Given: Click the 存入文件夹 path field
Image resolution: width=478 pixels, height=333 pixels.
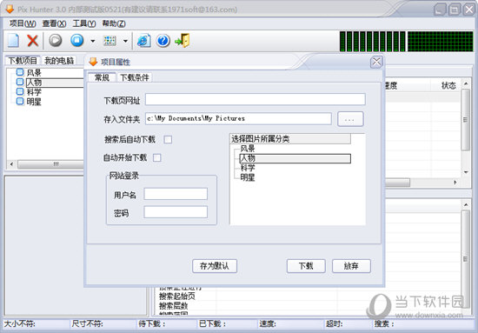Looking at the screenshot, I should coord(238,118).
